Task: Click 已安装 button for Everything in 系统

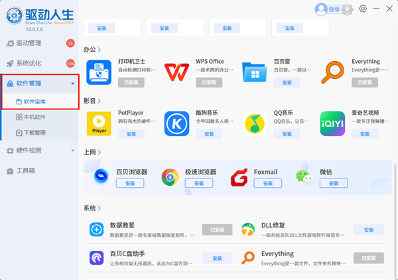Action: click(x=369, y=258)
